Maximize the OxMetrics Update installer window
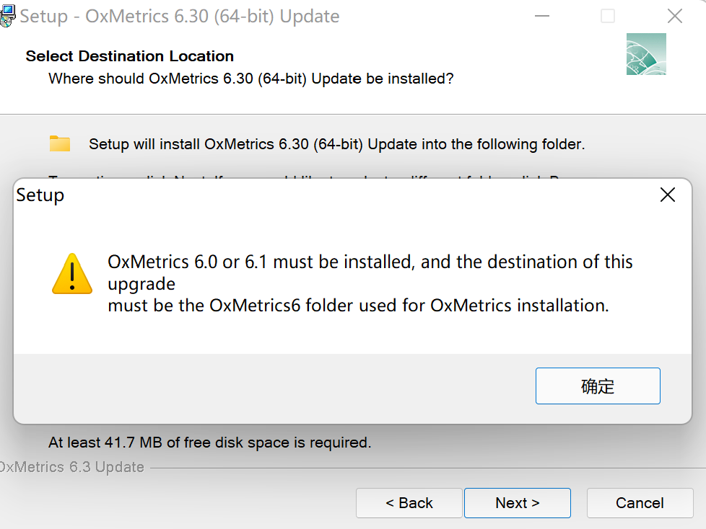This screenshot has width=706, height=529. [x=608, y=17]
